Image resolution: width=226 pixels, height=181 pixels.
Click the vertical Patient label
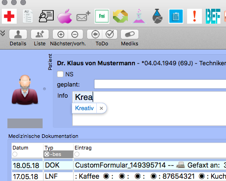tap(50, 62)
